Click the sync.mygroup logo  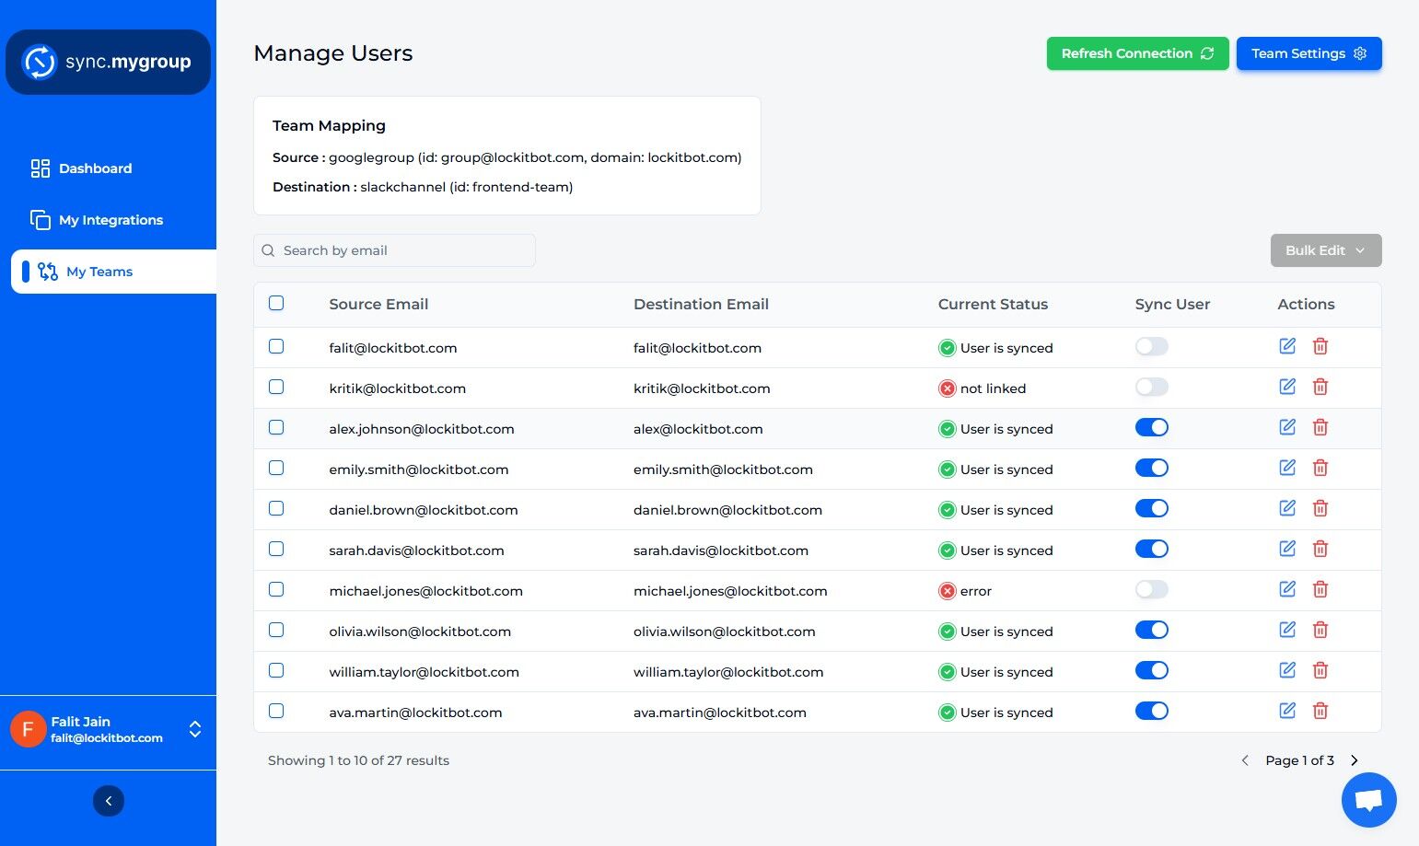109,63
